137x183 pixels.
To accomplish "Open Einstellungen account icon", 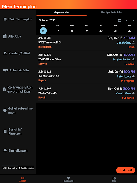I will click(x=5, y=150).
